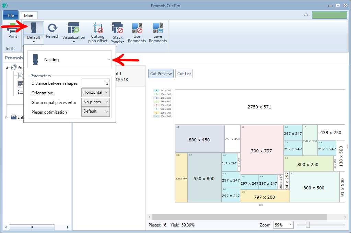The image size is (351, 233).
Task: Switch to the Cut List tab
Action: 184,73
